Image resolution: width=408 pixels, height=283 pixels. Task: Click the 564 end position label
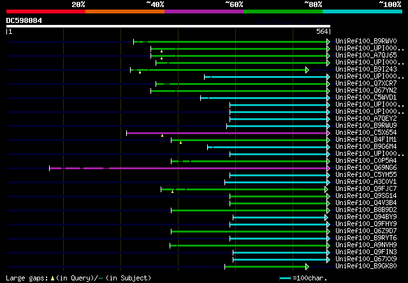[x=322, y=31]
